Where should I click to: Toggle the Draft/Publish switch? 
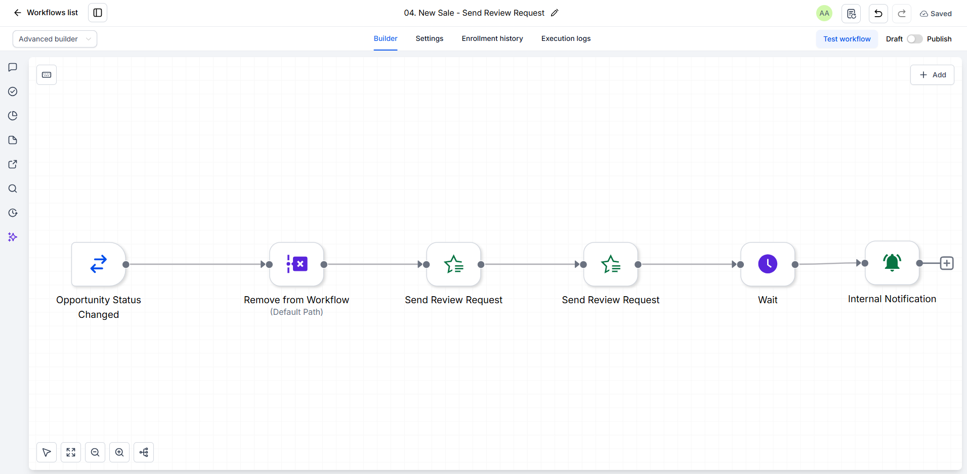(915, 39)
